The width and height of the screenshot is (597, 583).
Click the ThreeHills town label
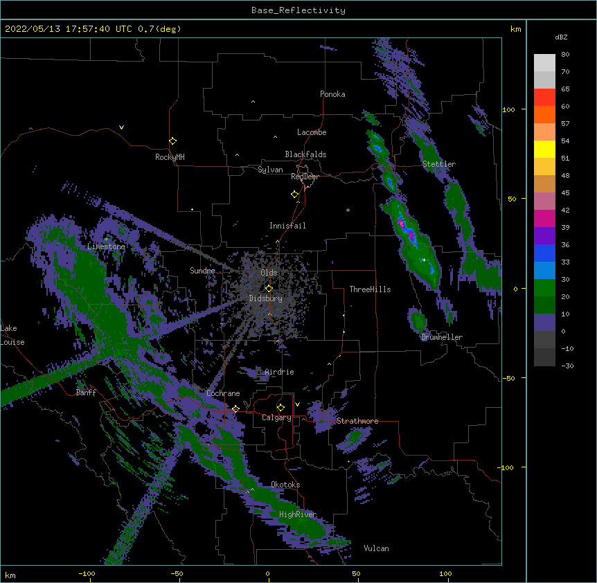click(370, 289)
